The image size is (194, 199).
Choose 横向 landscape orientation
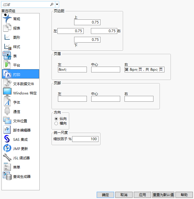[56, 123]
